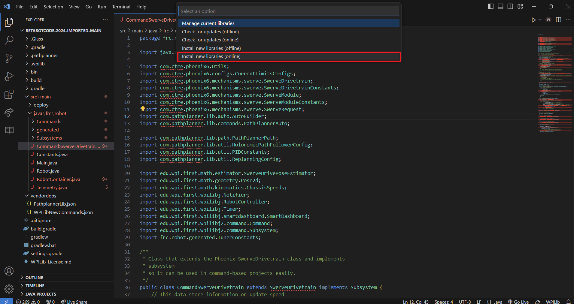This screenshot has width=574, height=304.
Task: Click the ports status showing 0
Action: 50,302
